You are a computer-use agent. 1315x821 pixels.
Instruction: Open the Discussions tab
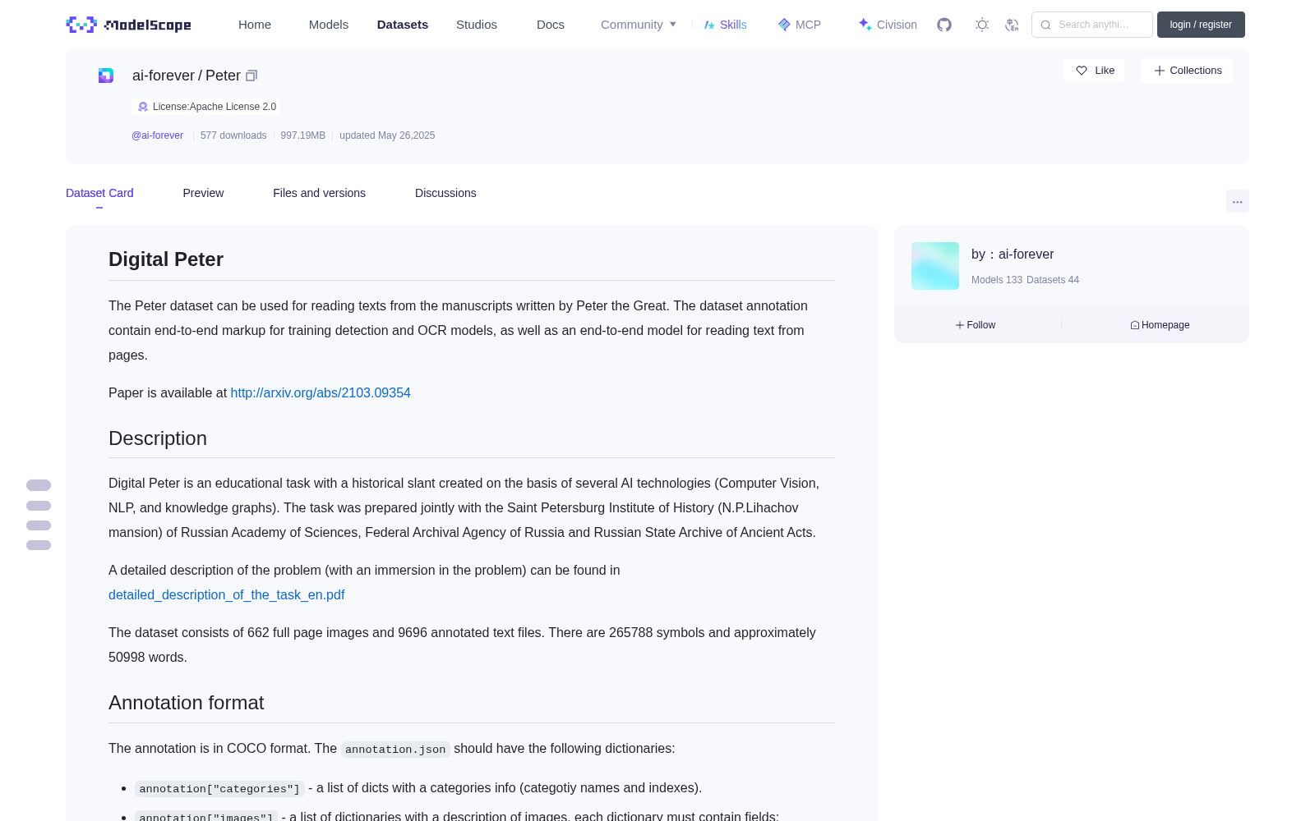[x=445, y=193]
